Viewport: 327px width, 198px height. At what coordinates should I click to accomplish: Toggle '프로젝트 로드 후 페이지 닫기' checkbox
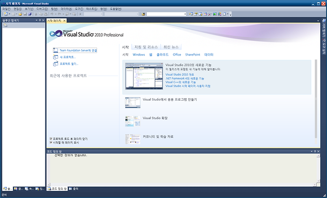point(51,139)
